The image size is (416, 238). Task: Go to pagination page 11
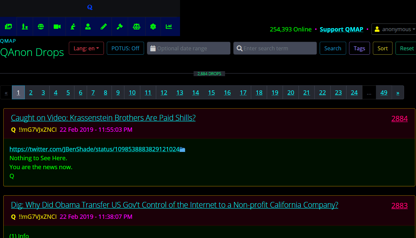148,92
